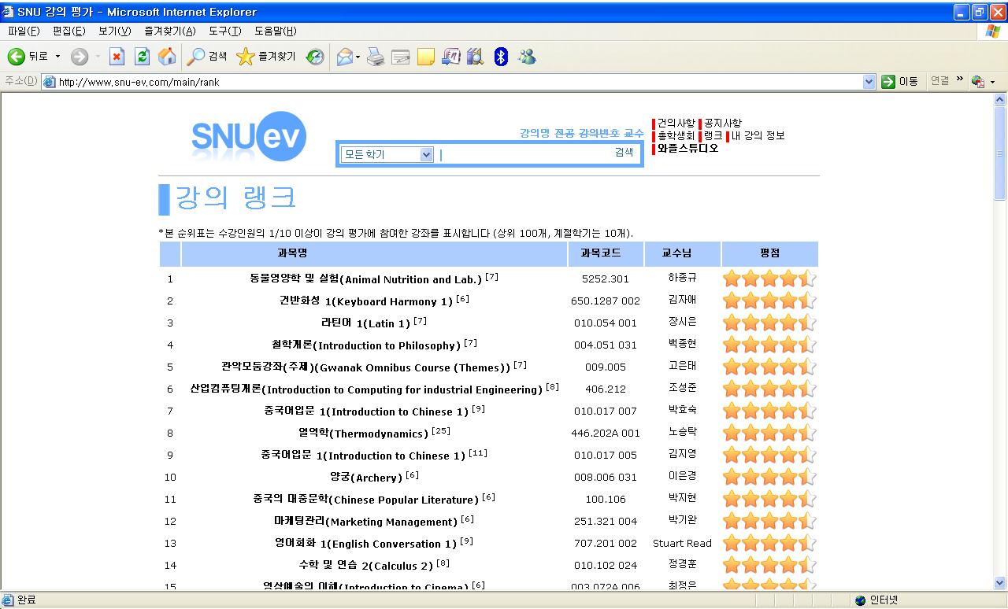The width and height of the screenshot is (1008, 609).
Task: Launch the Messenger icon in toolbar
Action: [527, 57]
